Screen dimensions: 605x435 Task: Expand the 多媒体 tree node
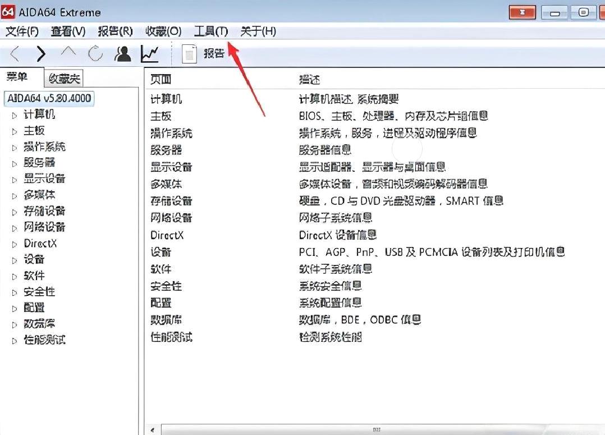(14, 196)
